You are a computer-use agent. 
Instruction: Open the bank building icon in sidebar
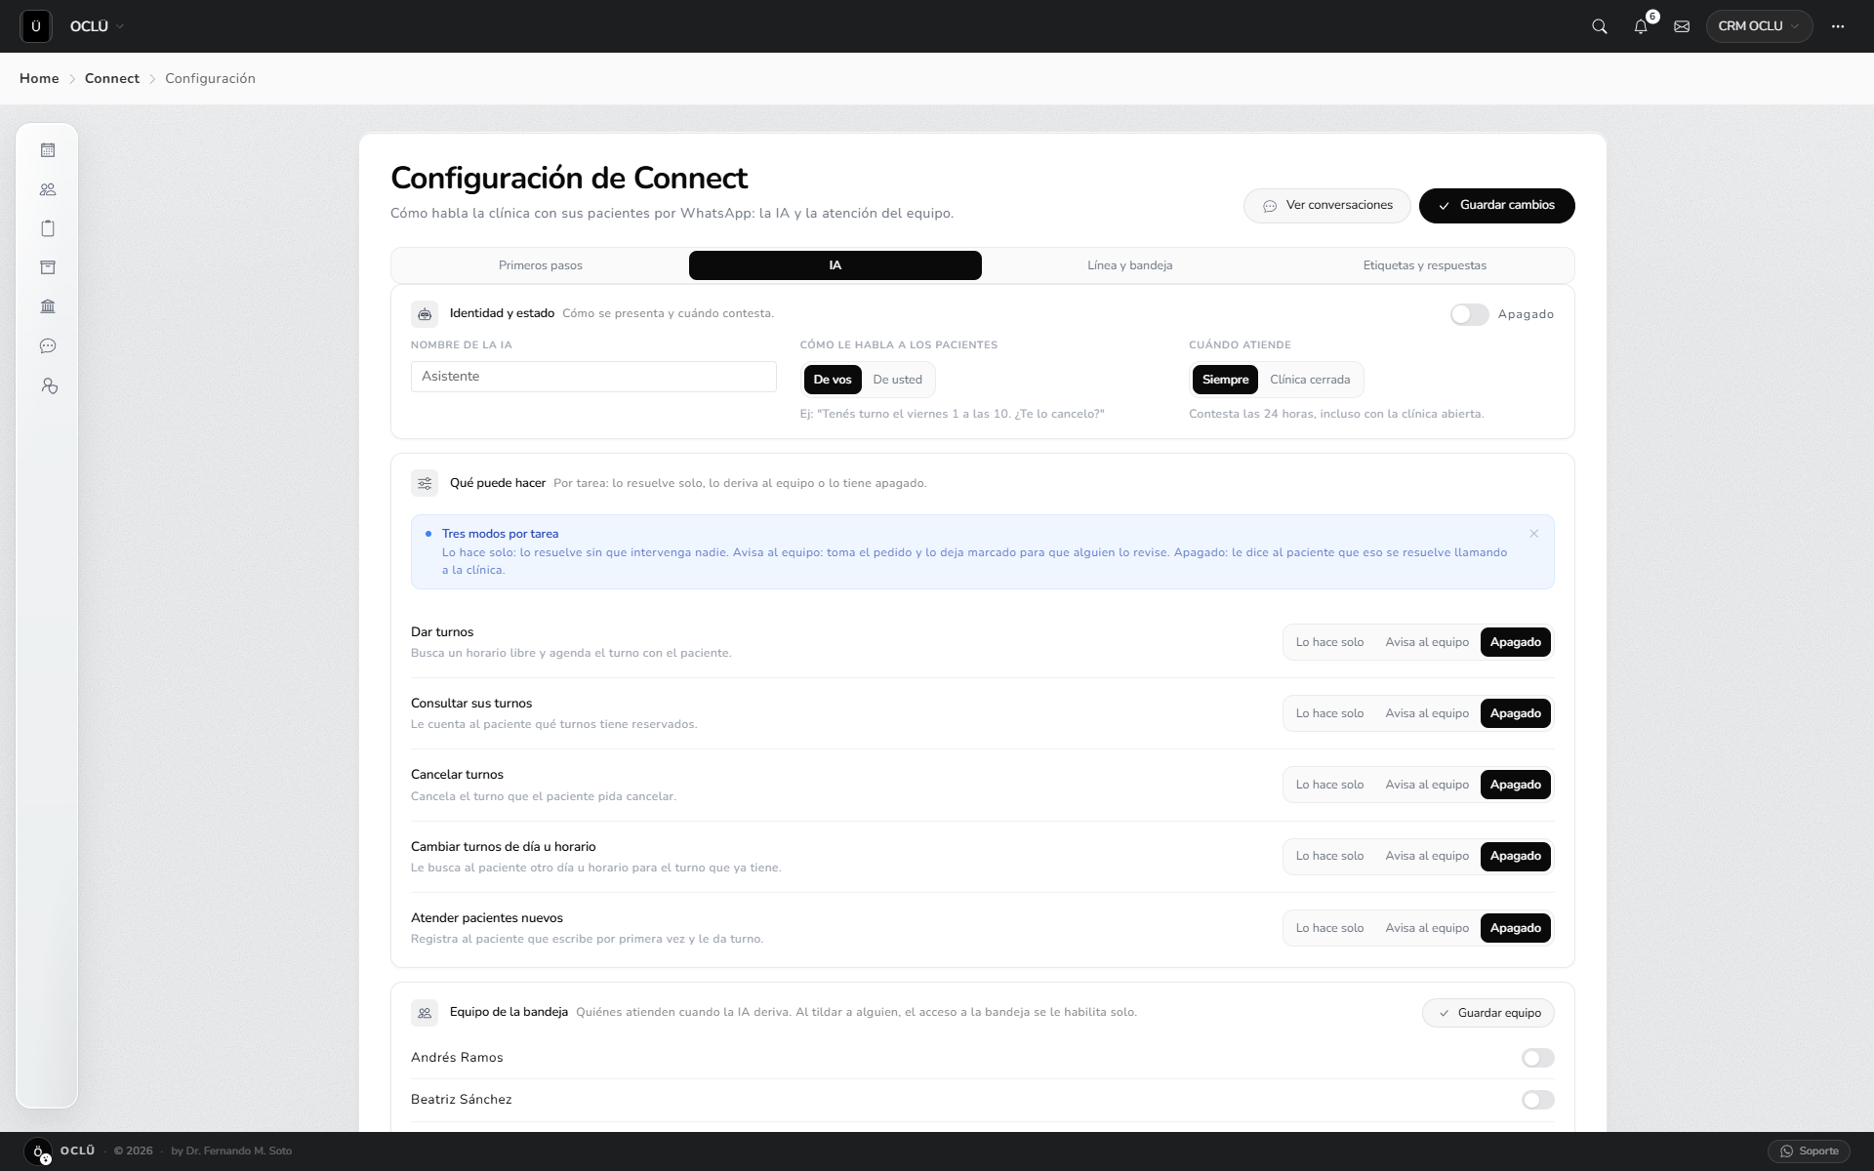pyautogui.click(x=48, y=306)
